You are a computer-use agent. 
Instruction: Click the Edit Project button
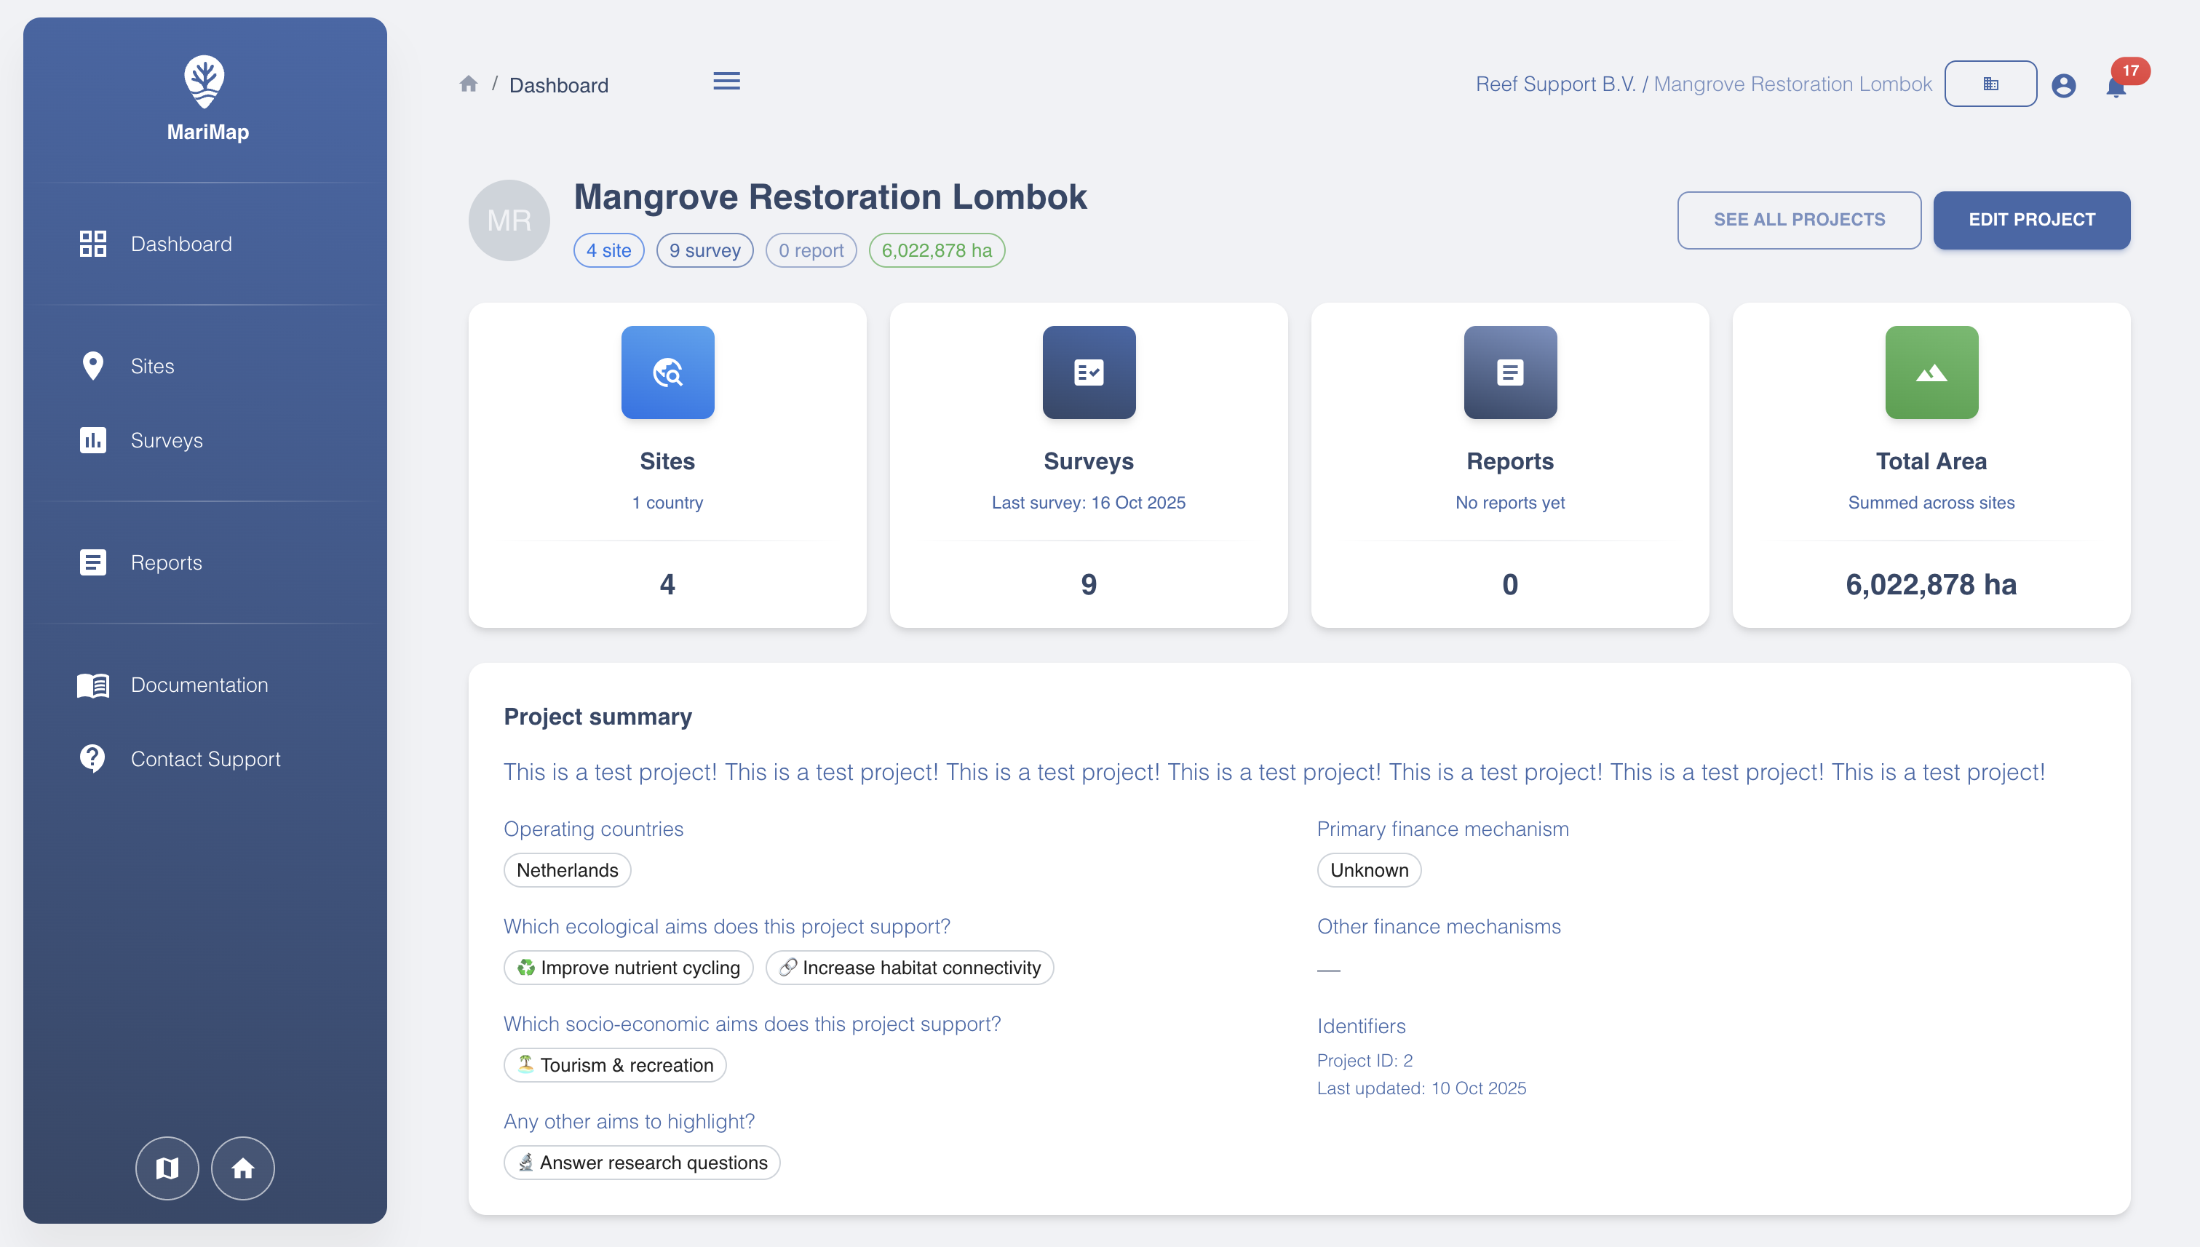(2030, 220)
